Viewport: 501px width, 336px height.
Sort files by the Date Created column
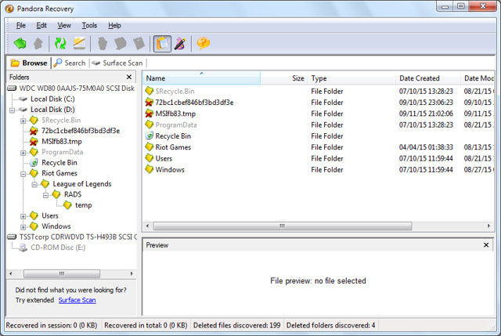pos(420,78)
